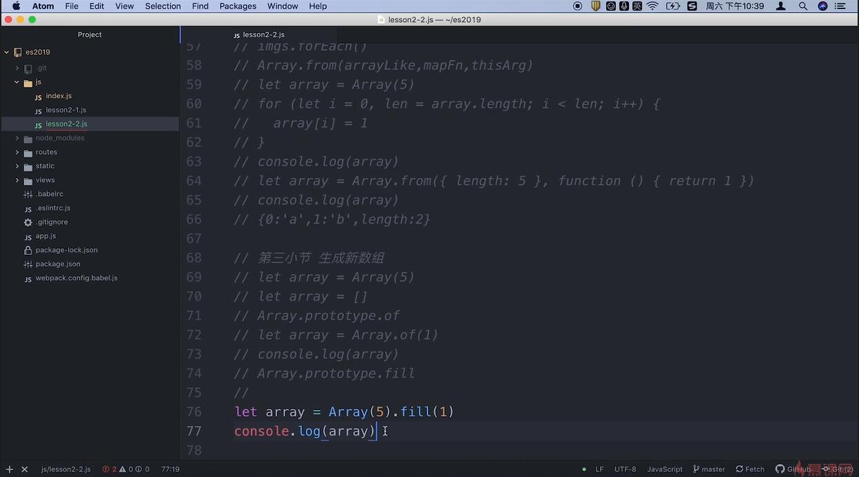Open Siri from menu bar

822,6
